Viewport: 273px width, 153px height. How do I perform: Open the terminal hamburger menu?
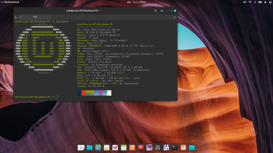(162, 11)
